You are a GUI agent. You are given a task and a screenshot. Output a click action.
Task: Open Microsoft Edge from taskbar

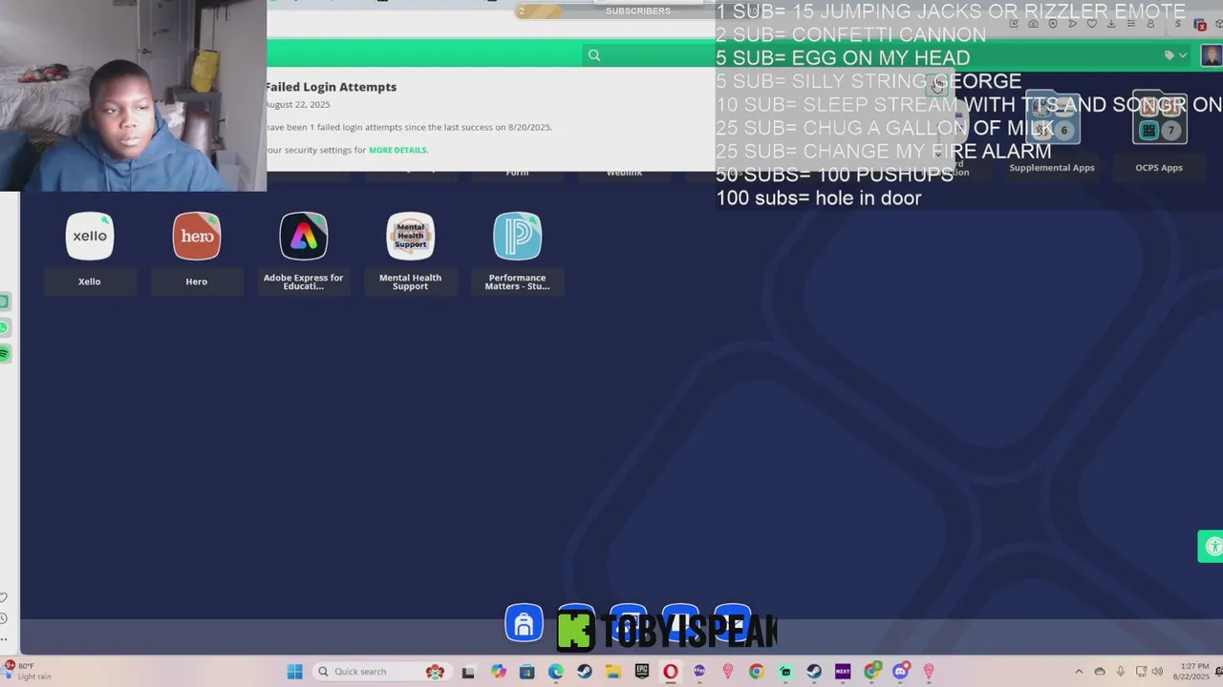pos(555,672)
